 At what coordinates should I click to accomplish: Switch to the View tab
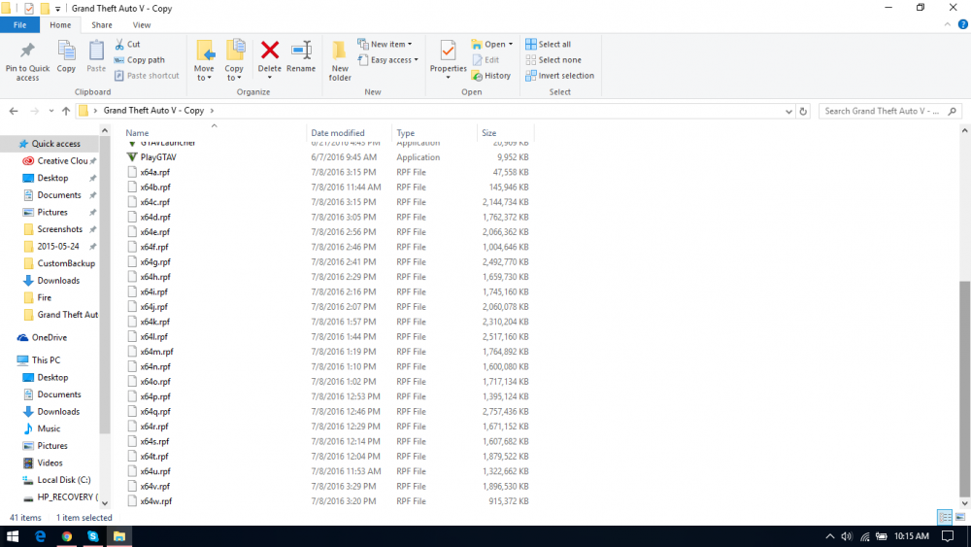point(141,25)
